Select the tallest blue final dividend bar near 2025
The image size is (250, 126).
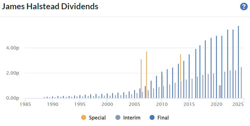pyautogui.click(x=238, y=62)
